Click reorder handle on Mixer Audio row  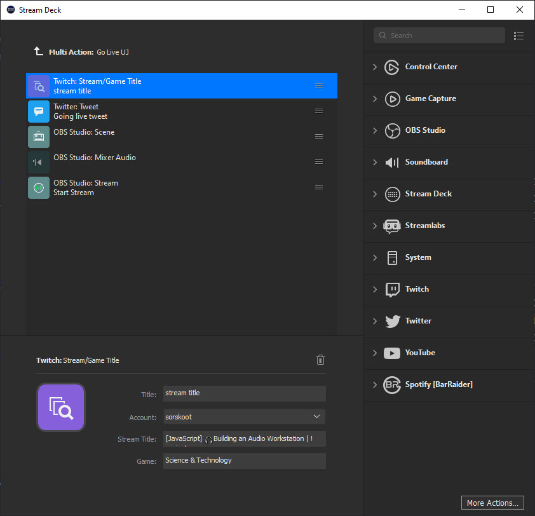coord(319,162)
